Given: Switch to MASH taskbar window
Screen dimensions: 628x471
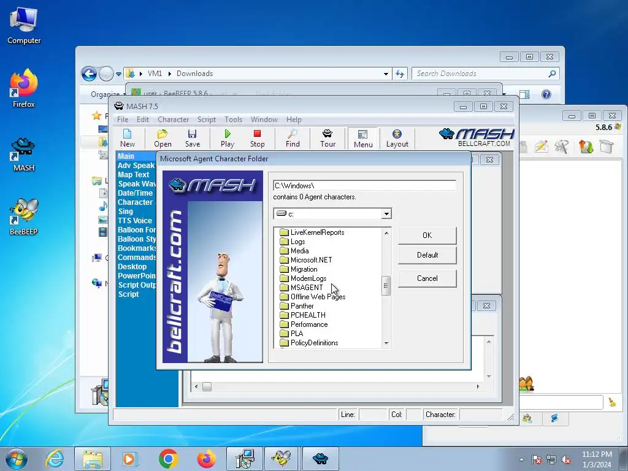Looking at the screenshot, I should click(320, 459).
